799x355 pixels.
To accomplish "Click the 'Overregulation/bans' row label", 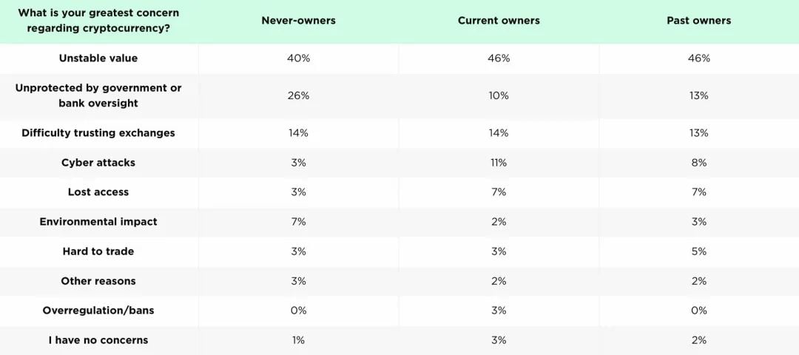I will 98,311.
